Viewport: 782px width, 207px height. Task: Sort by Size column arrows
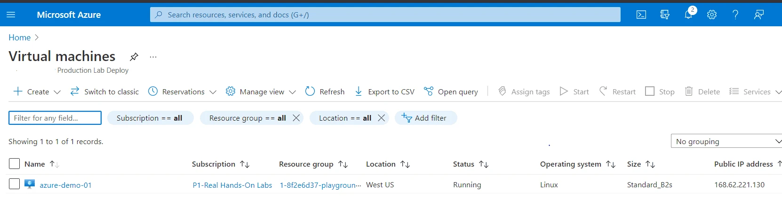650,164
